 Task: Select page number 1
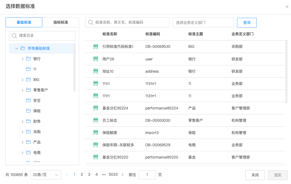[75, 174]
